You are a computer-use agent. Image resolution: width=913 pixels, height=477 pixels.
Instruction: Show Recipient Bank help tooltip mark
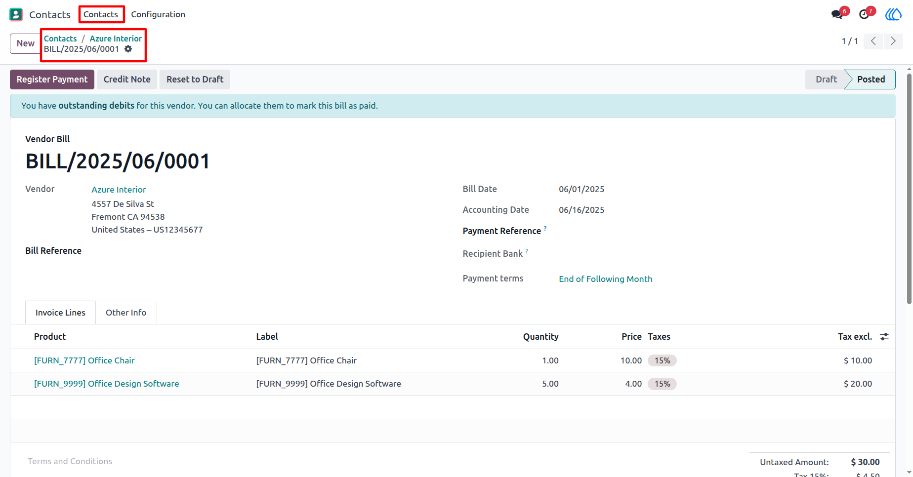click(x=527, y=251)
